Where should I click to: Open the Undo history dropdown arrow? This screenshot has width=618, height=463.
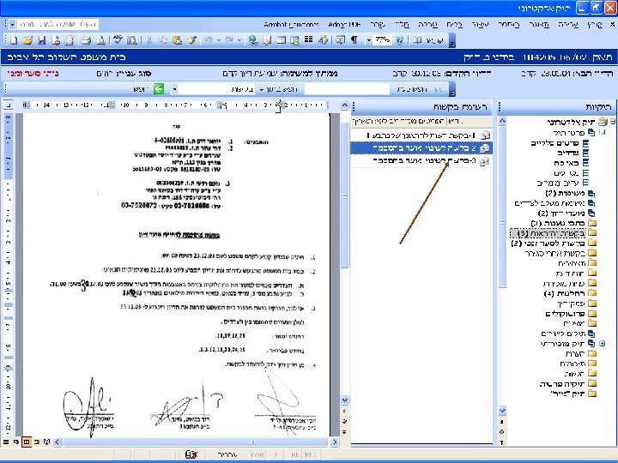click(218, 40)
